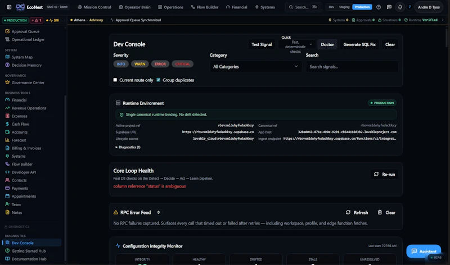This screenshot has width=450, height=265.
Task: Open Expenses in sidebar
Action: click(16, 116)
